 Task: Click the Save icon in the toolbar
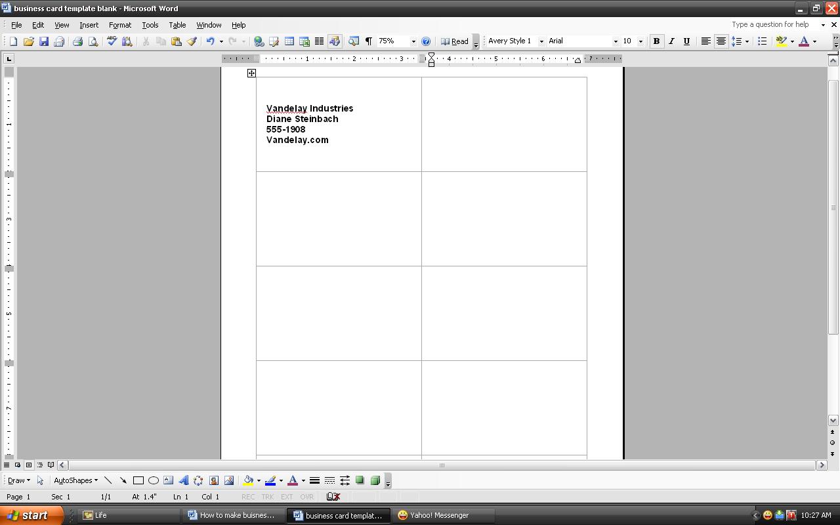pos(44,41)
